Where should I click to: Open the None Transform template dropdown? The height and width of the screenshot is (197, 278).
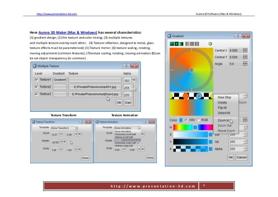pos(65,128)
